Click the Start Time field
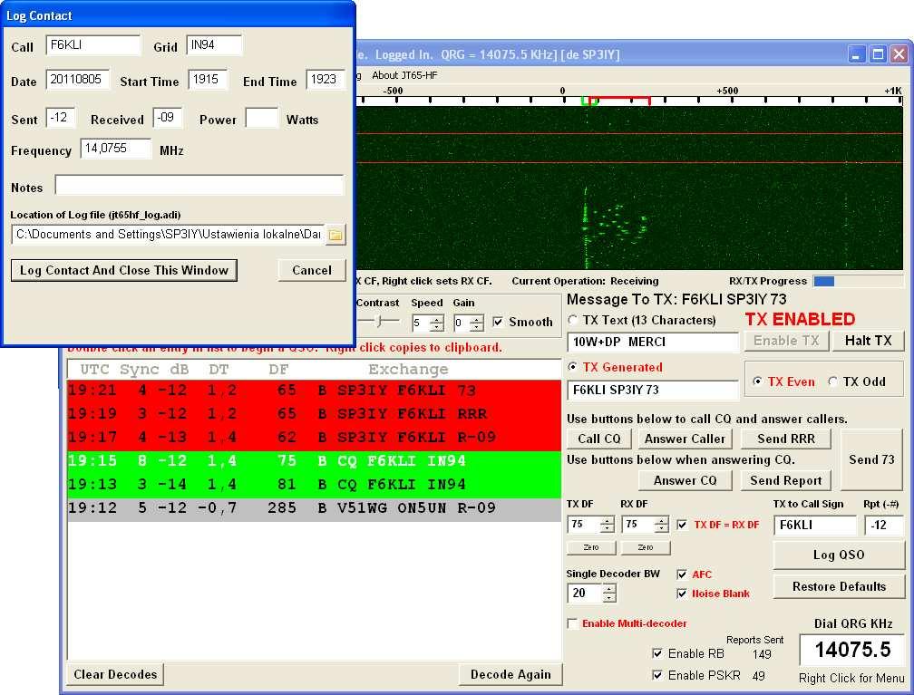Image resolution: width=914 pixels, height=695 pixels. (208, 80)
